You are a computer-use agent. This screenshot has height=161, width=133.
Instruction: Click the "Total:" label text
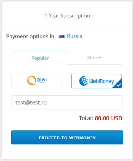86,118
